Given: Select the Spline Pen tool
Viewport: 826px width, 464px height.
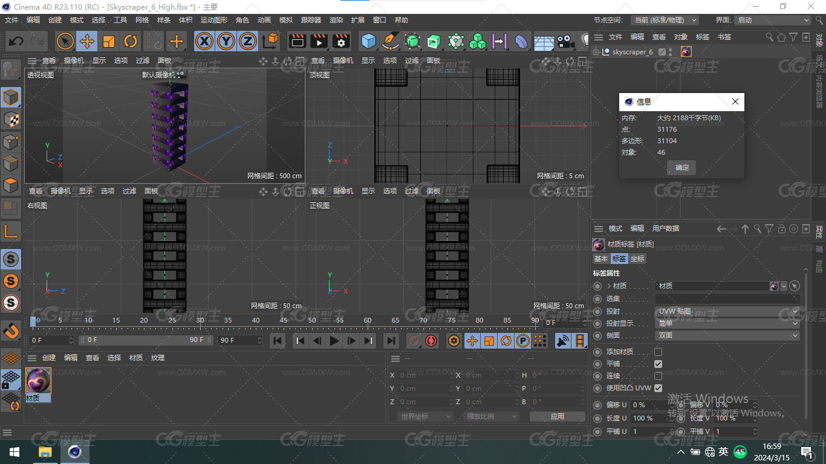Looking at the screenshot, I should click(x=391, y=41).
